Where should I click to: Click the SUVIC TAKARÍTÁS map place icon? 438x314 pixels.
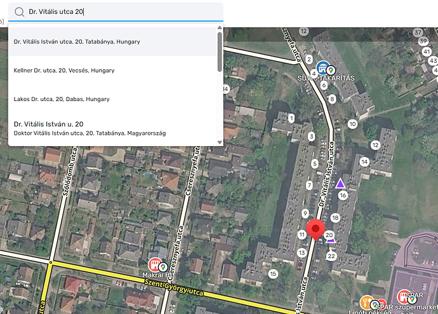323,67
